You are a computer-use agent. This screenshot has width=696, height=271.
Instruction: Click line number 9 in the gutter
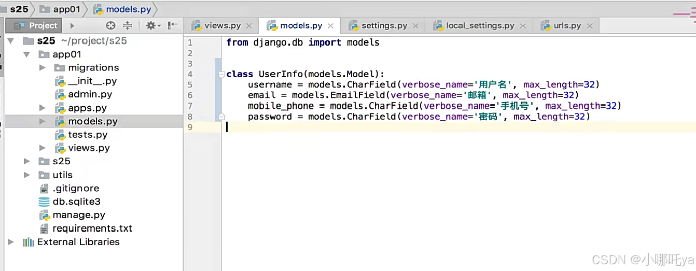(x=190, y=127)
